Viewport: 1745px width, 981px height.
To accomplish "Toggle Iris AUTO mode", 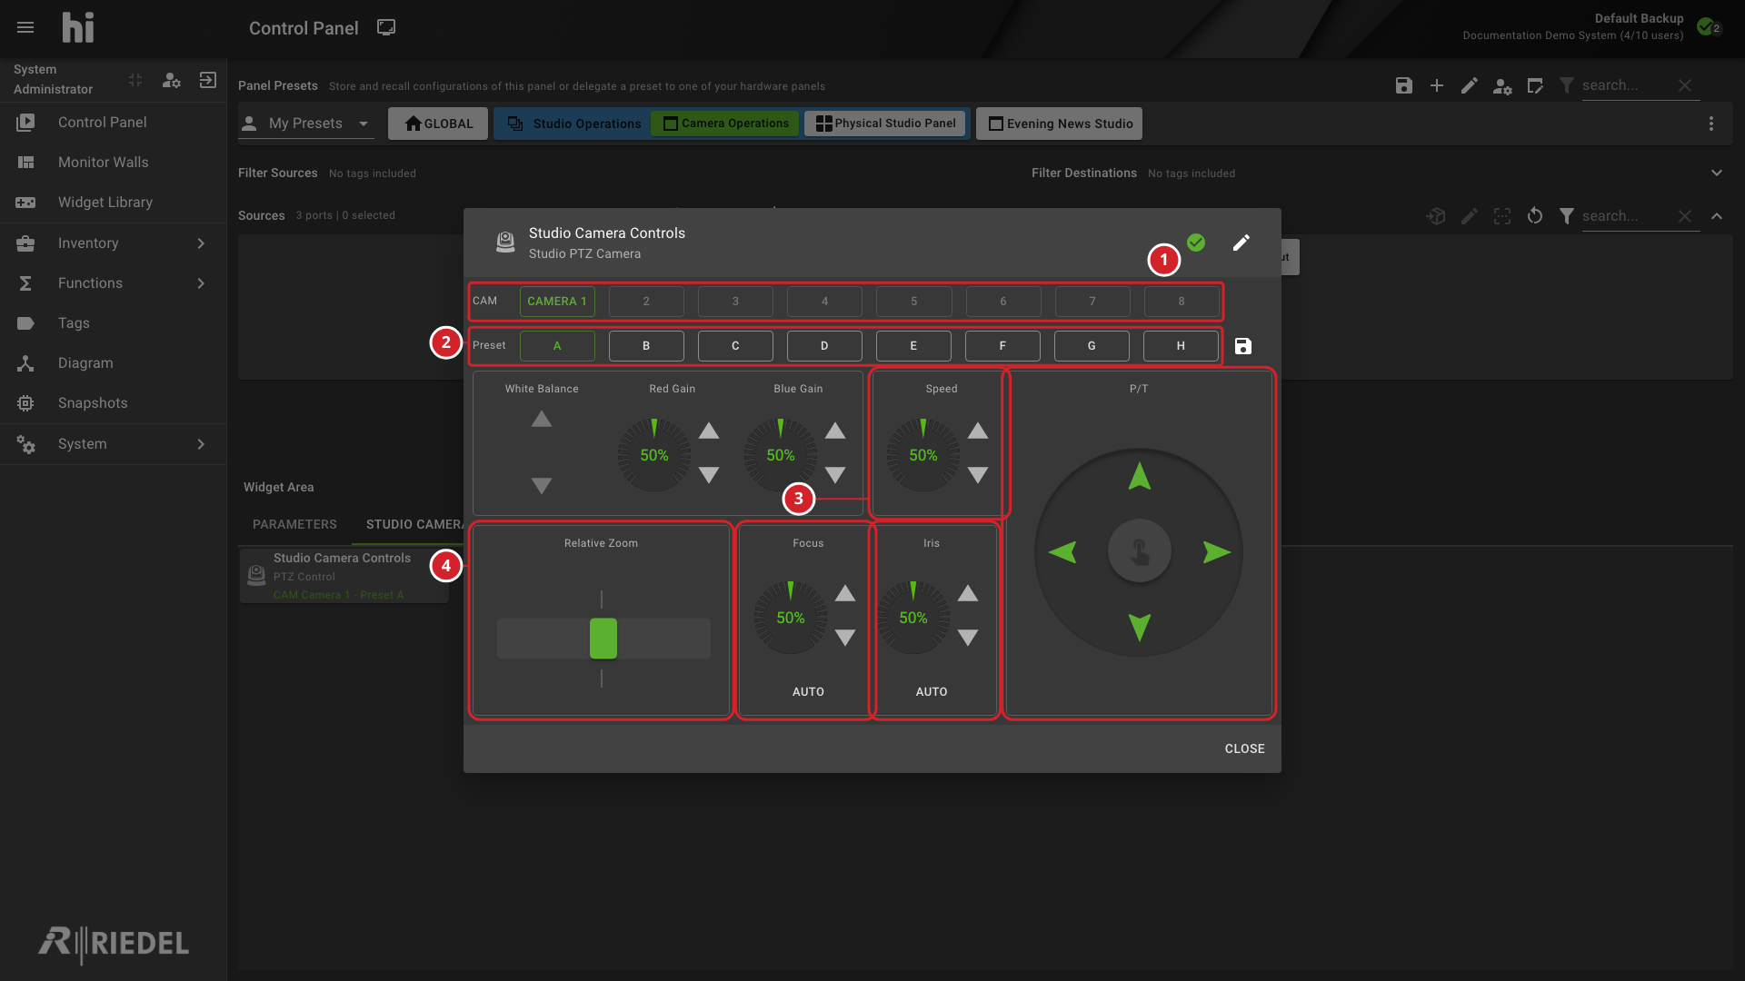I will coord(932,692).
